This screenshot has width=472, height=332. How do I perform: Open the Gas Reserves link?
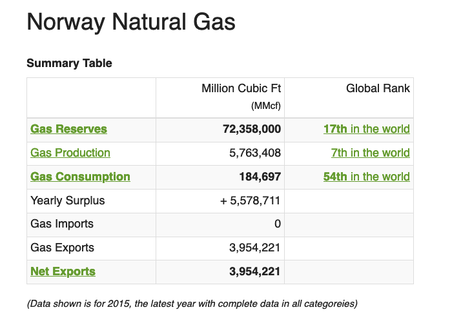coord(68,129)
